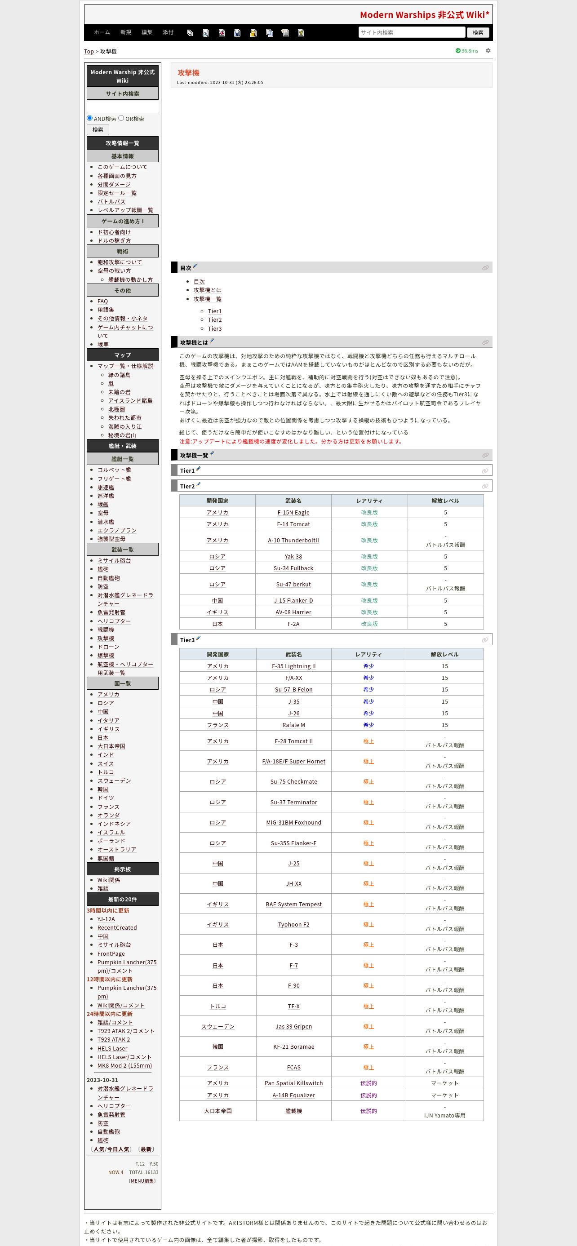Click chain anchor icon on 目次 heading bar
The height and width of the screenshot is (1246, 577).
[485, 268]
